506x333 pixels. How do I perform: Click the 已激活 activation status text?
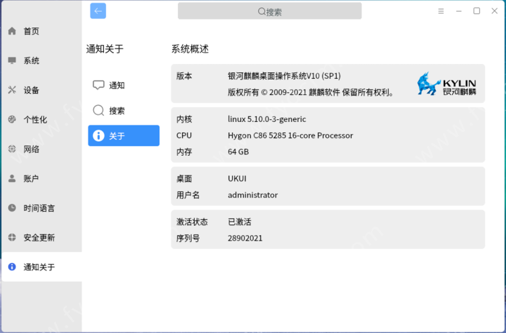point(240,222)
